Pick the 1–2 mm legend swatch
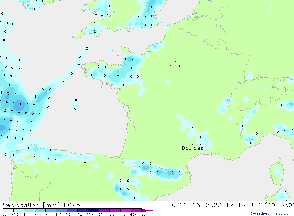294x216 pixels. tap(29, 210)
